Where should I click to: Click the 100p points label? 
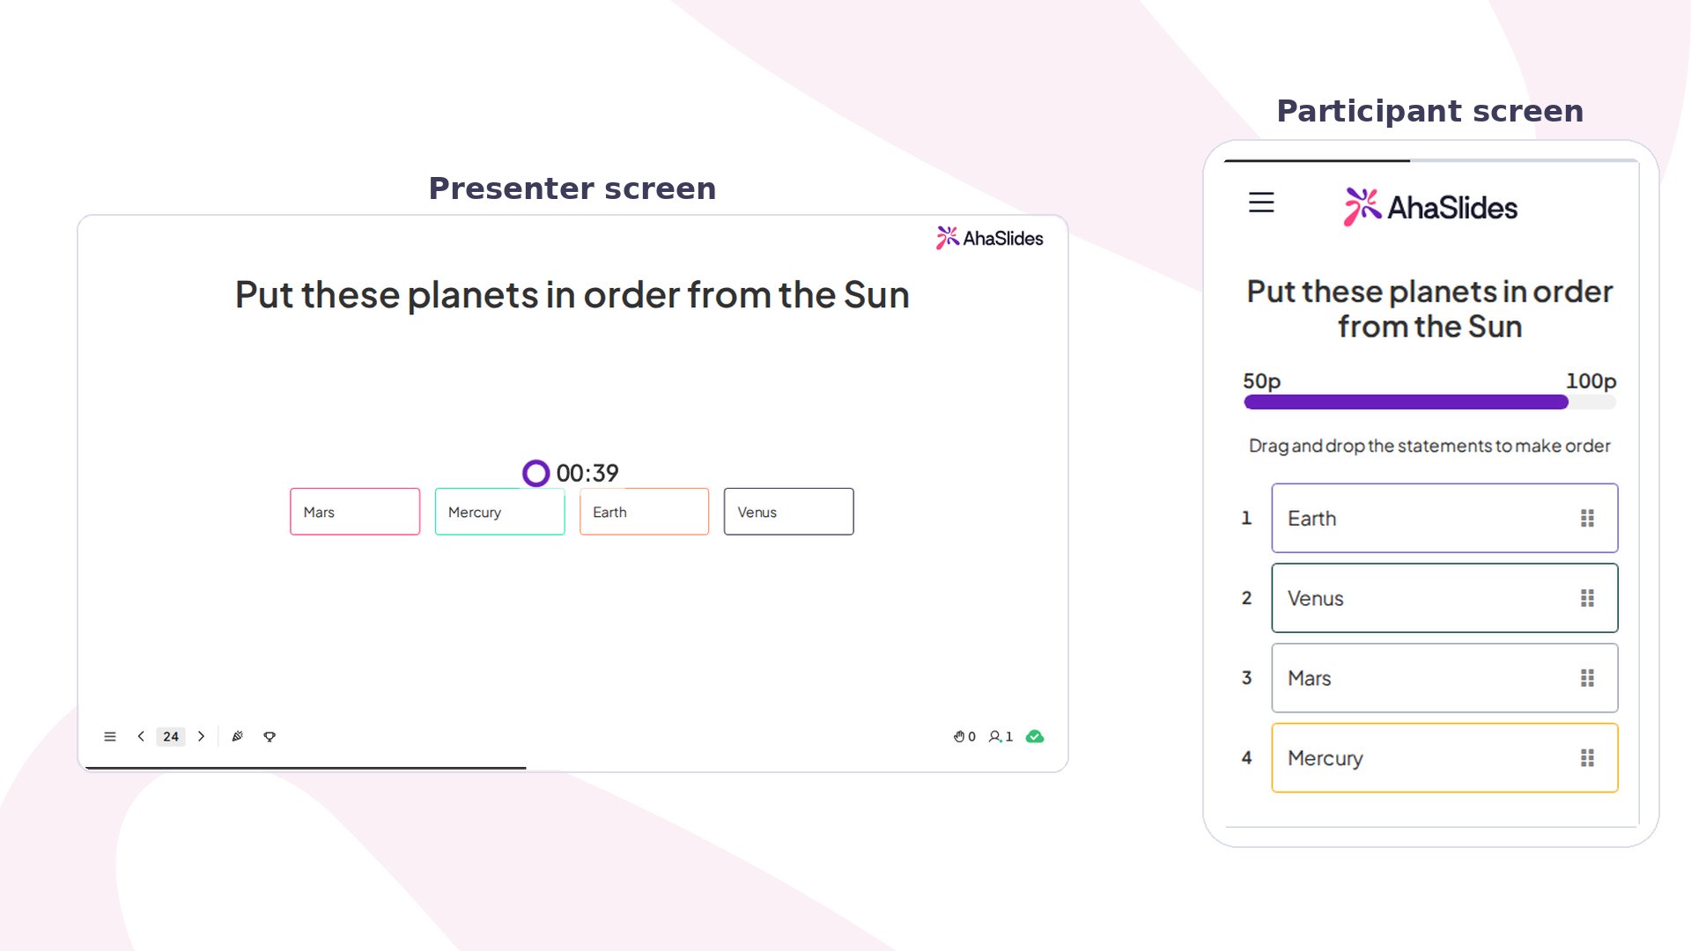pos(1591,381)
